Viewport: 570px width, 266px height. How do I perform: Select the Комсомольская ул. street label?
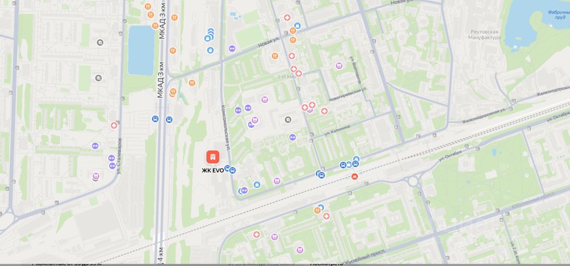226,127
